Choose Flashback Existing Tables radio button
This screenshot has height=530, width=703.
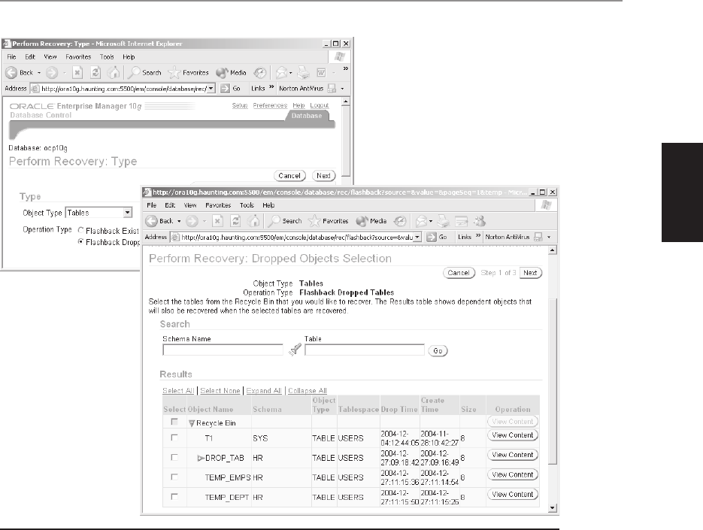click(x=80, y=230)
